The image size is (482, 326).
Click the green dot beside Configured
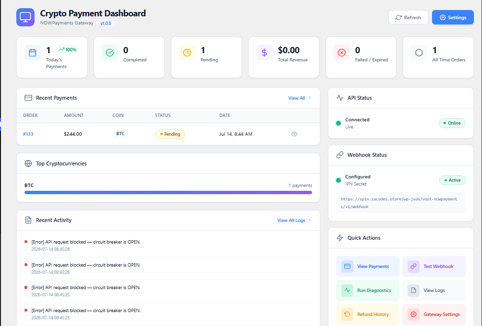(338, 180)
